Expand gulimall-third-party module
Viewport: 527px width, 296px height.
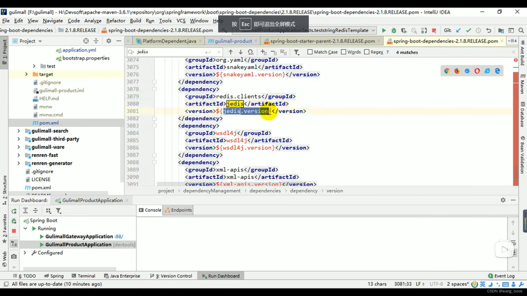19,139
